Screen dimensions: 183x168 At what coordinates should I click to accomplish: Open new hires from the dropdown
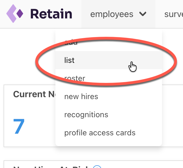coord(81,96)
